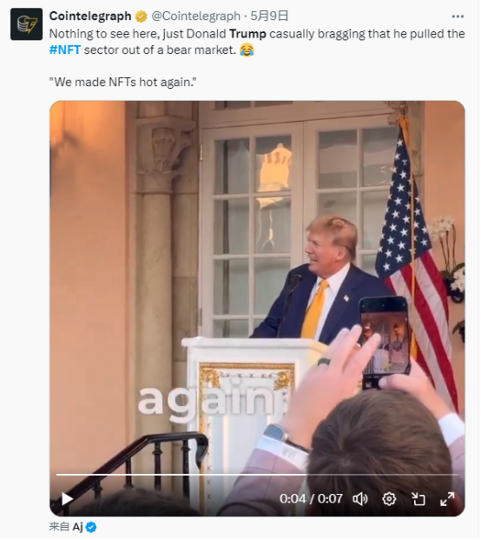
Task: Mute the video using the speaker icon
Action: click(x=360, y=498)
